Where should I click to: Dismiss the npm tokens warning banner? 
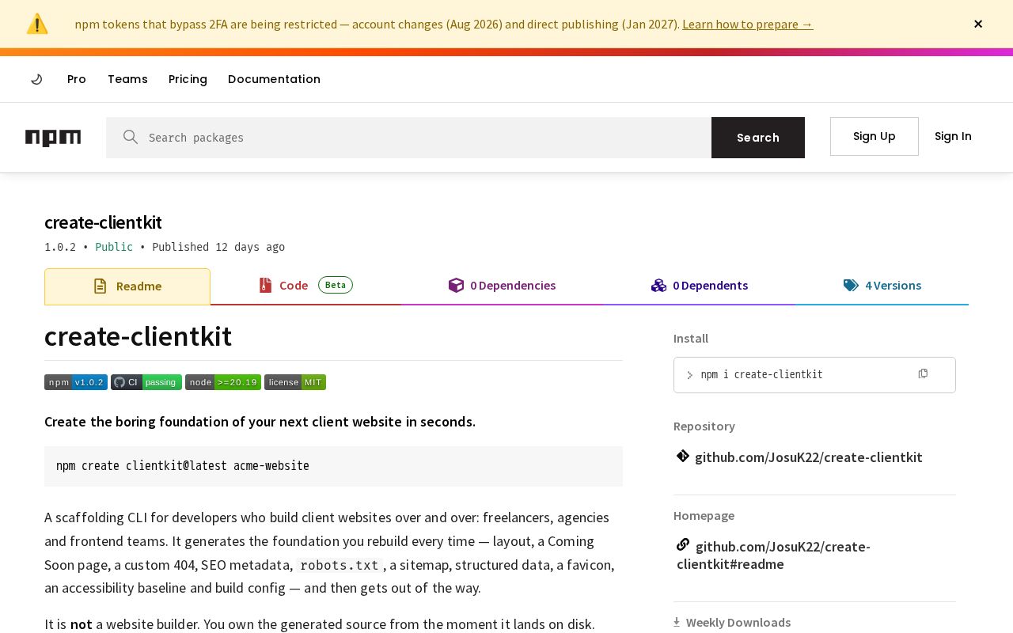click(x=978, y=24)
